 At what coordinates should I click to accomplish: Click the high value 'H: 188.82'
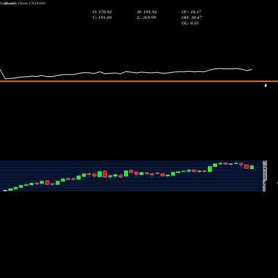point(147,12)
